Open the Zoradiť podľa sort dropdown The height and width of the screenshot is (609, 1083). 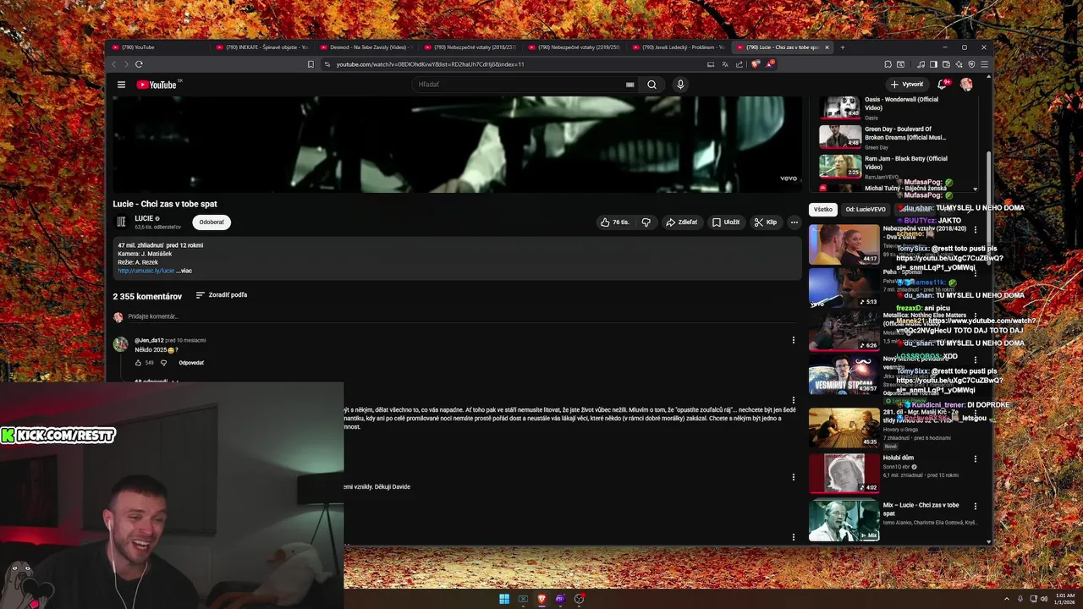[x=222, y=295]
